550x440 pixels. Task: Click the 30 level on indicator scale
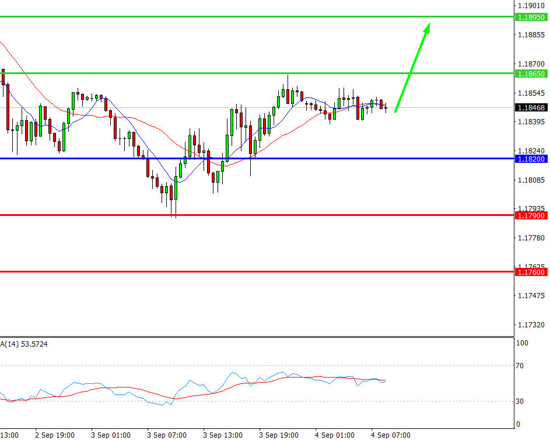tap(520, 401)
